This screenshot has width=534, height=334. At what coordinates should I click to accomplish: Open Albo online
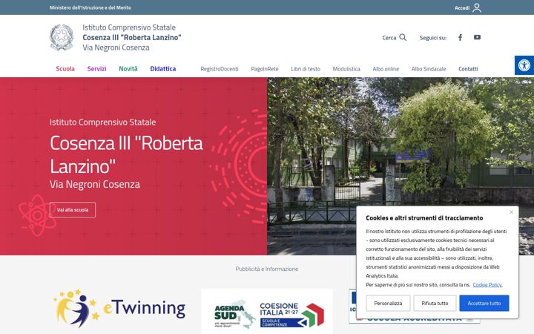point(386,69)
